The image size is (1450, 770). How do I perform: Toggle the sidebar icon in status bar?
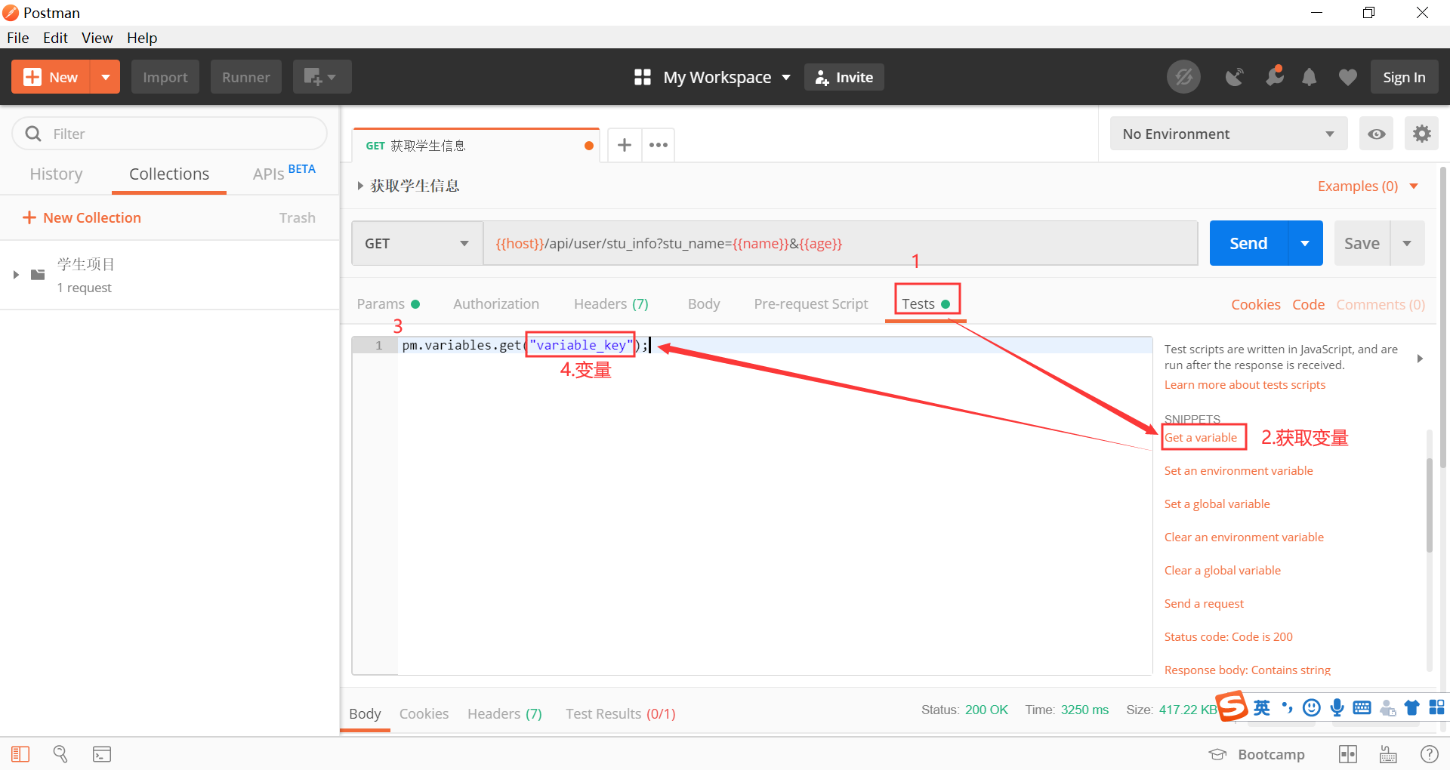(20, 754)
